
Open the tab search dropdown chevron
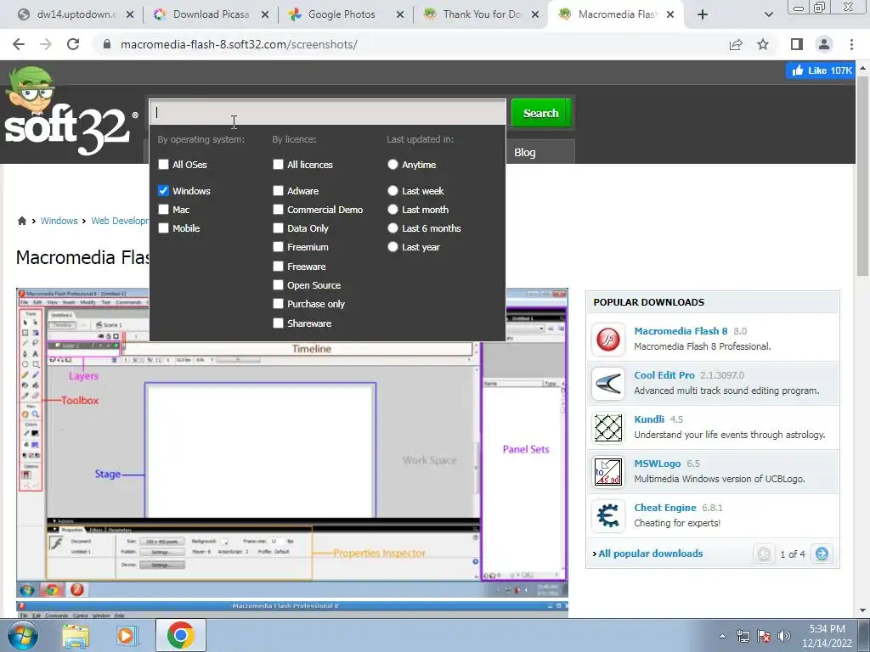pos(768,14)
